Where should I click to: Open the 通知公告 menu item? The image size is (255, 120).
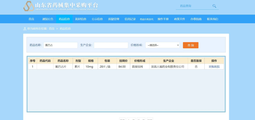48,19
